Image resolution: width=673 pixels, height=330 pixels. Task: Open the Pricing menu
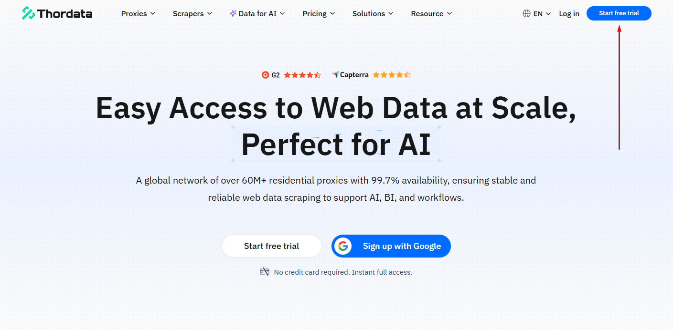tap(319, 13)
